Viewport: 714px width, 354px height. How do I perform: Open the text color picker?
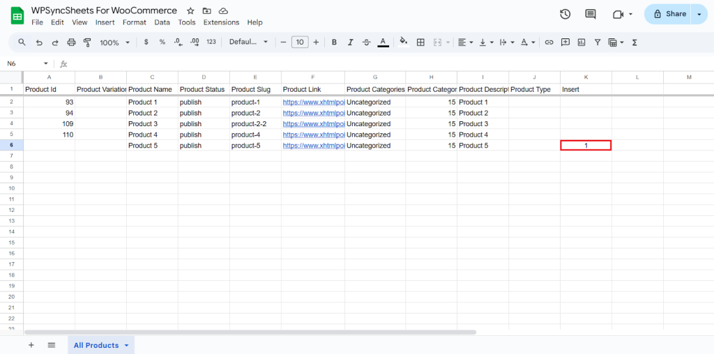383,43
